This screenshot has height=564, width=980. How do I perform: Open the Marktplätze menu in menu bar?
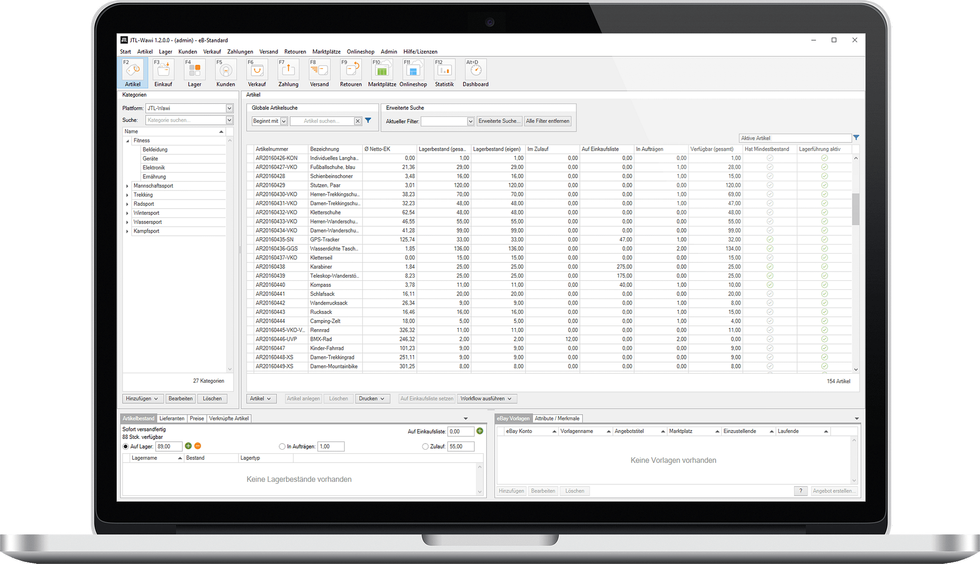(x=326, y=52)
